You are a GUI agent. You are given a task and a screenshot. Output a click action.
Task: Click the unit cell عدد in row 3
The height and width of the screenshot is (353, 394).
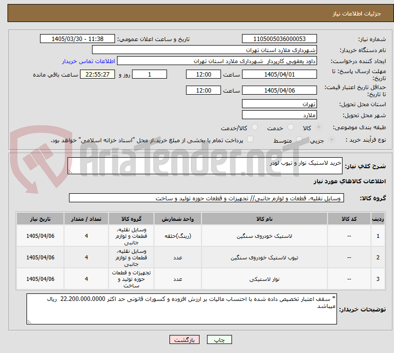pos(177,279)
